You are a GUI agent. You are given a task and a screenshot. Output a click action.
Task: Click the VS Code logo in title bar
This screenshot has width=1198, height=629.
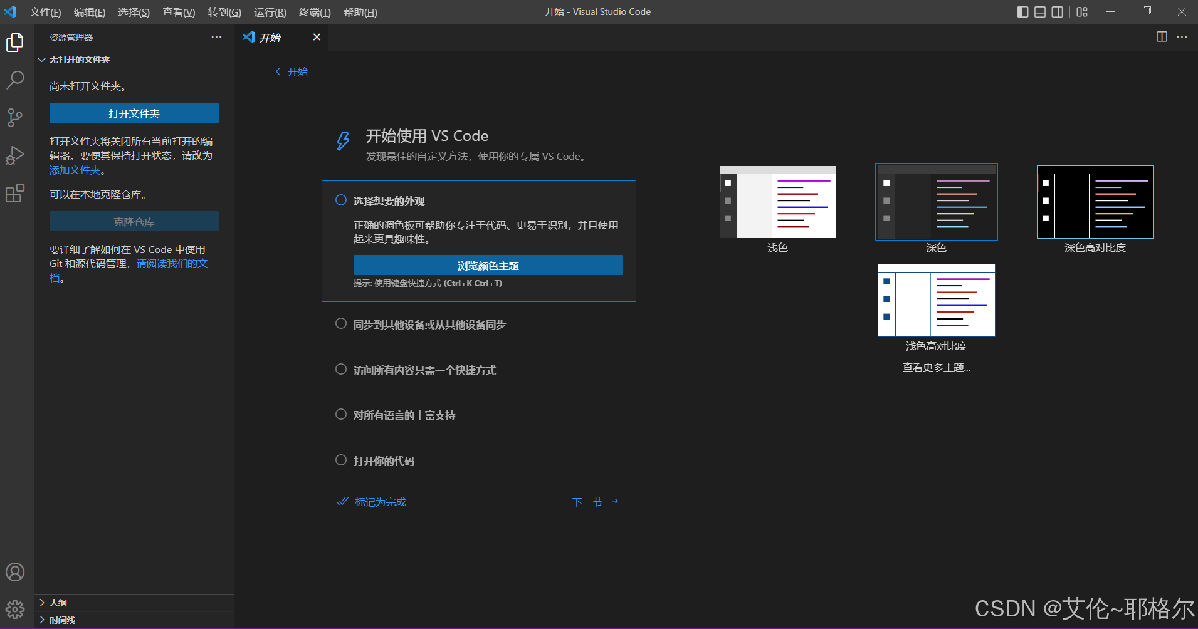[11, 12]
